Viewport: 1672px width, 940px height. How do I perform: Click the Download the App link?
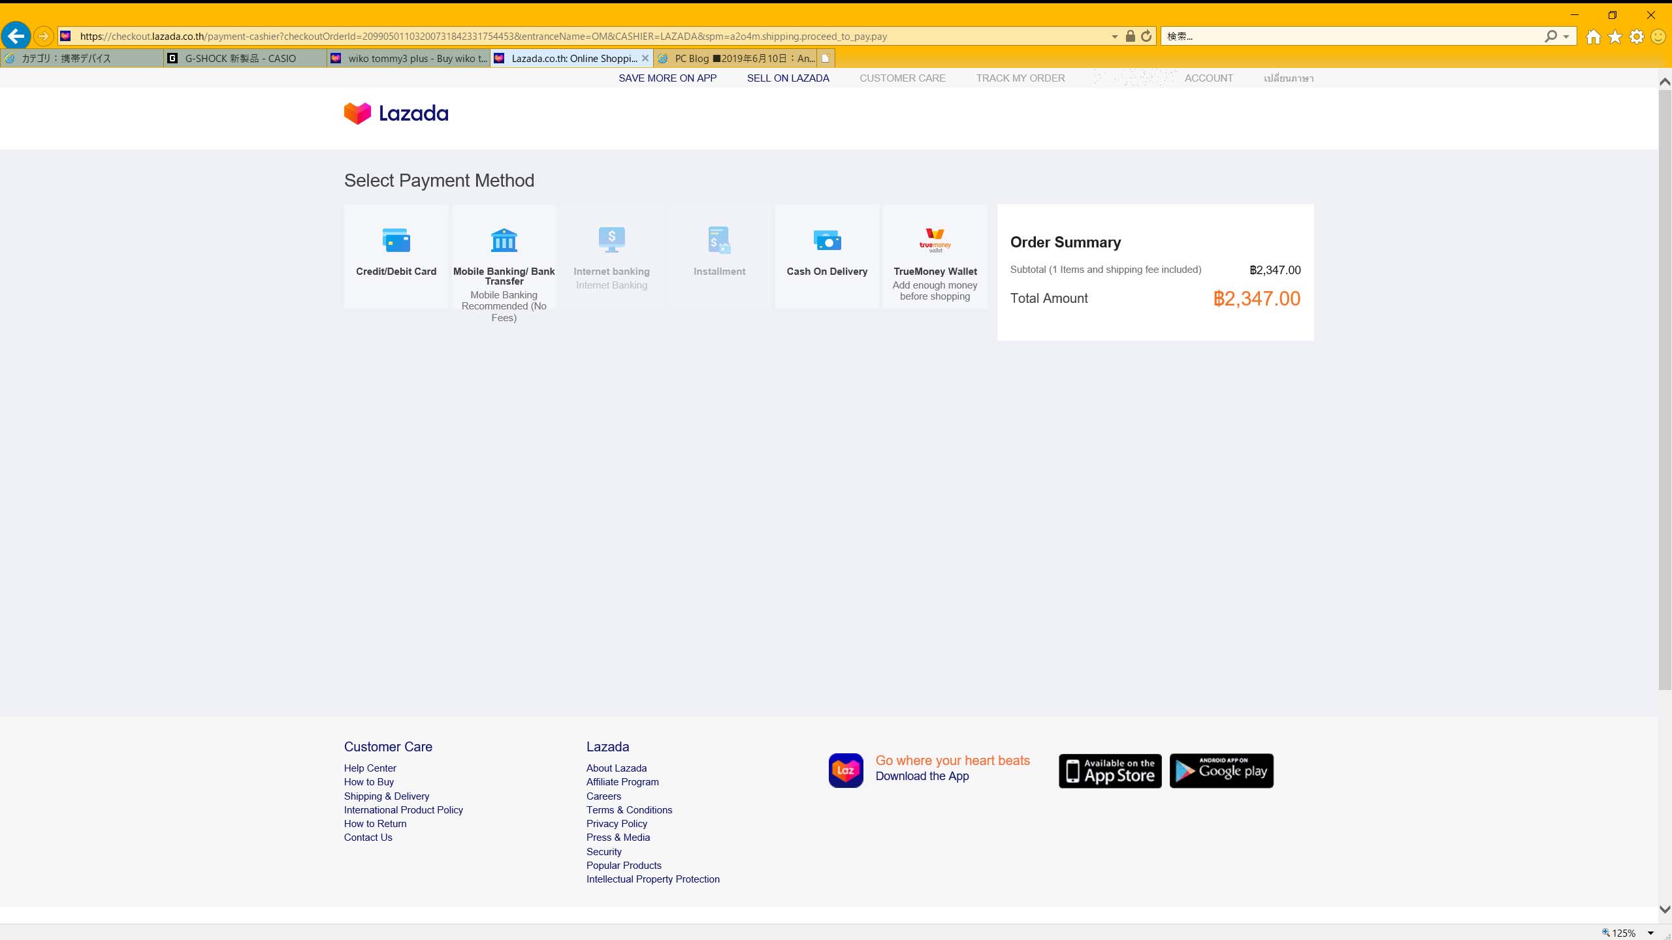coord(922,776)
